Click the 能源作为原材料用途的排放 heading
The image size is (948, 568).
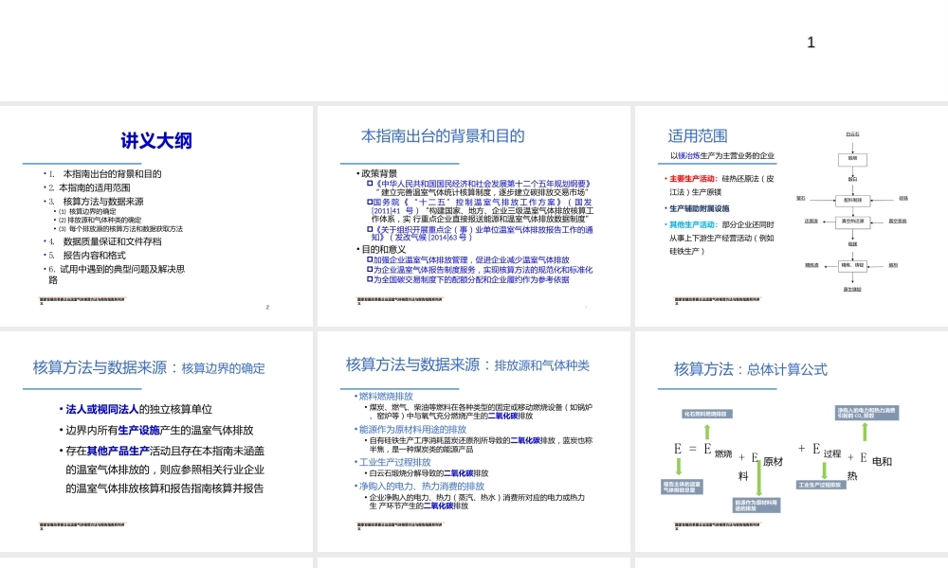pyautogui.click(x=412, y=429)
